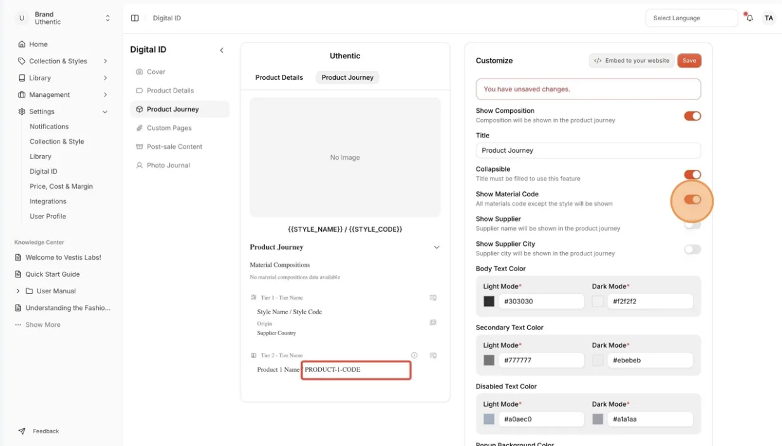Open Notifications under Settings
This screenshot has height=446, width=782.
coord(49,127)
